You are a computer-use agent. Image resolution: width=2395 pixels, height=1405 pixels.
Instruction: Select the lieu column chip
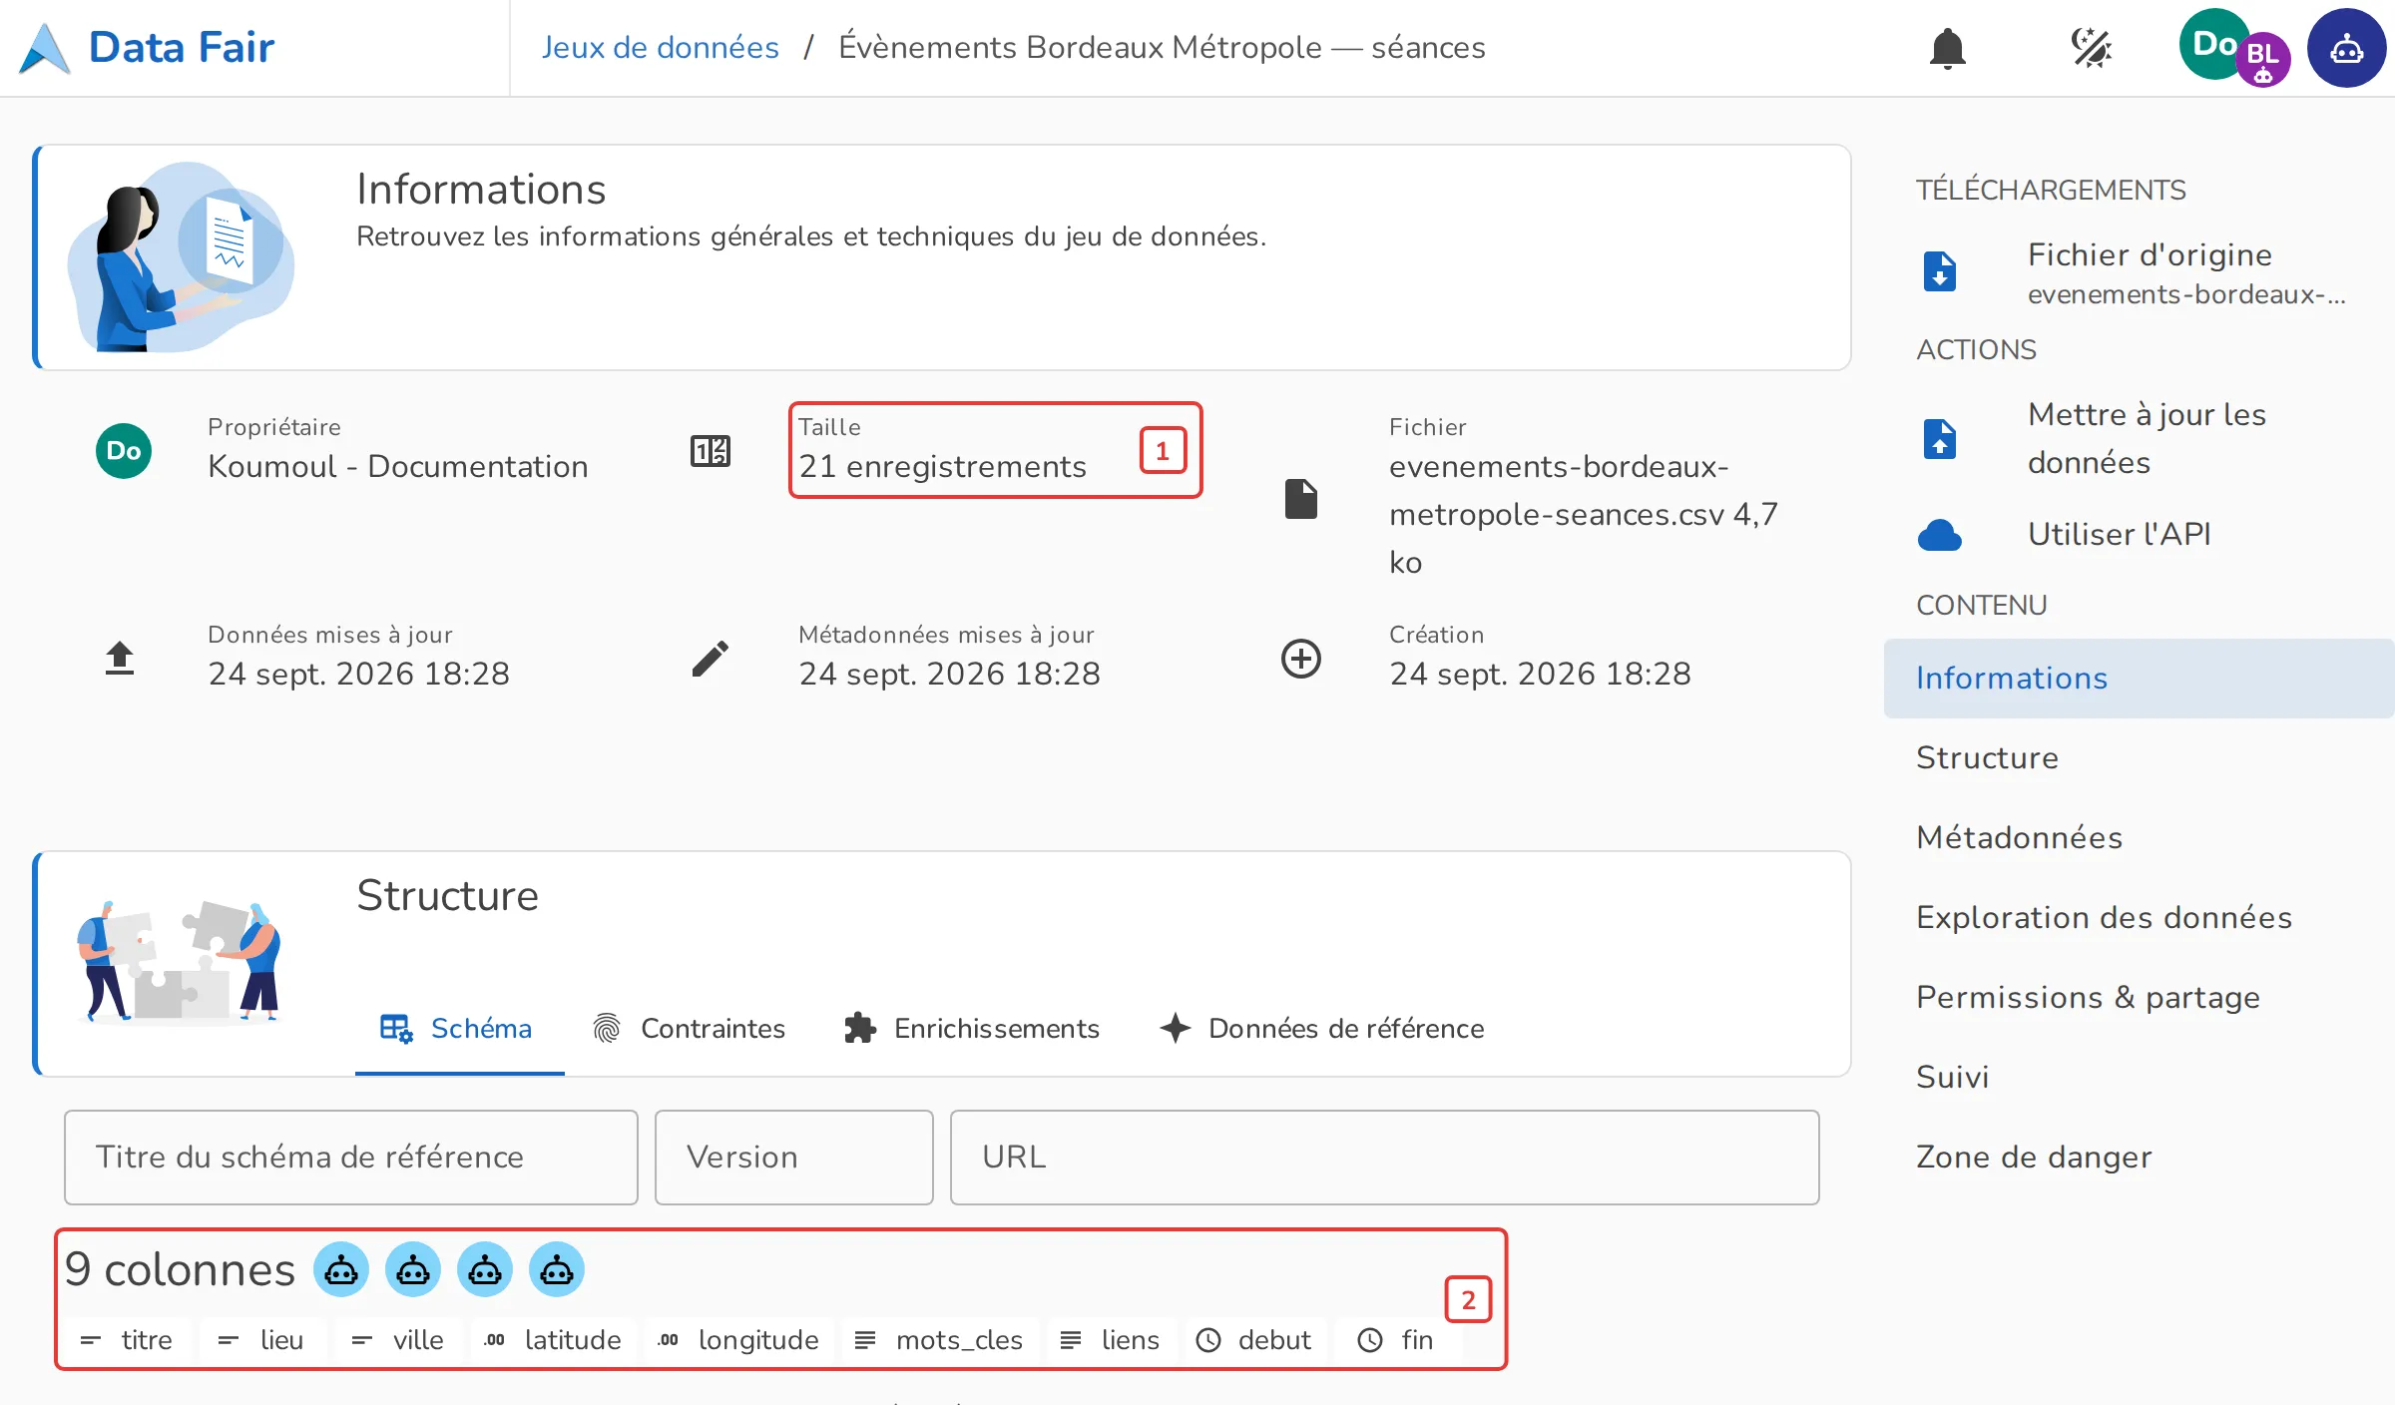pos(261,1340)
